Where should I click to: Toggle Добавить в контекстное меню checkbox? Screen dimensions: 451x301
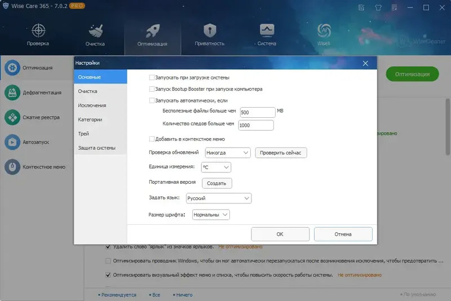pyautogui.click(x=152, y=139)
